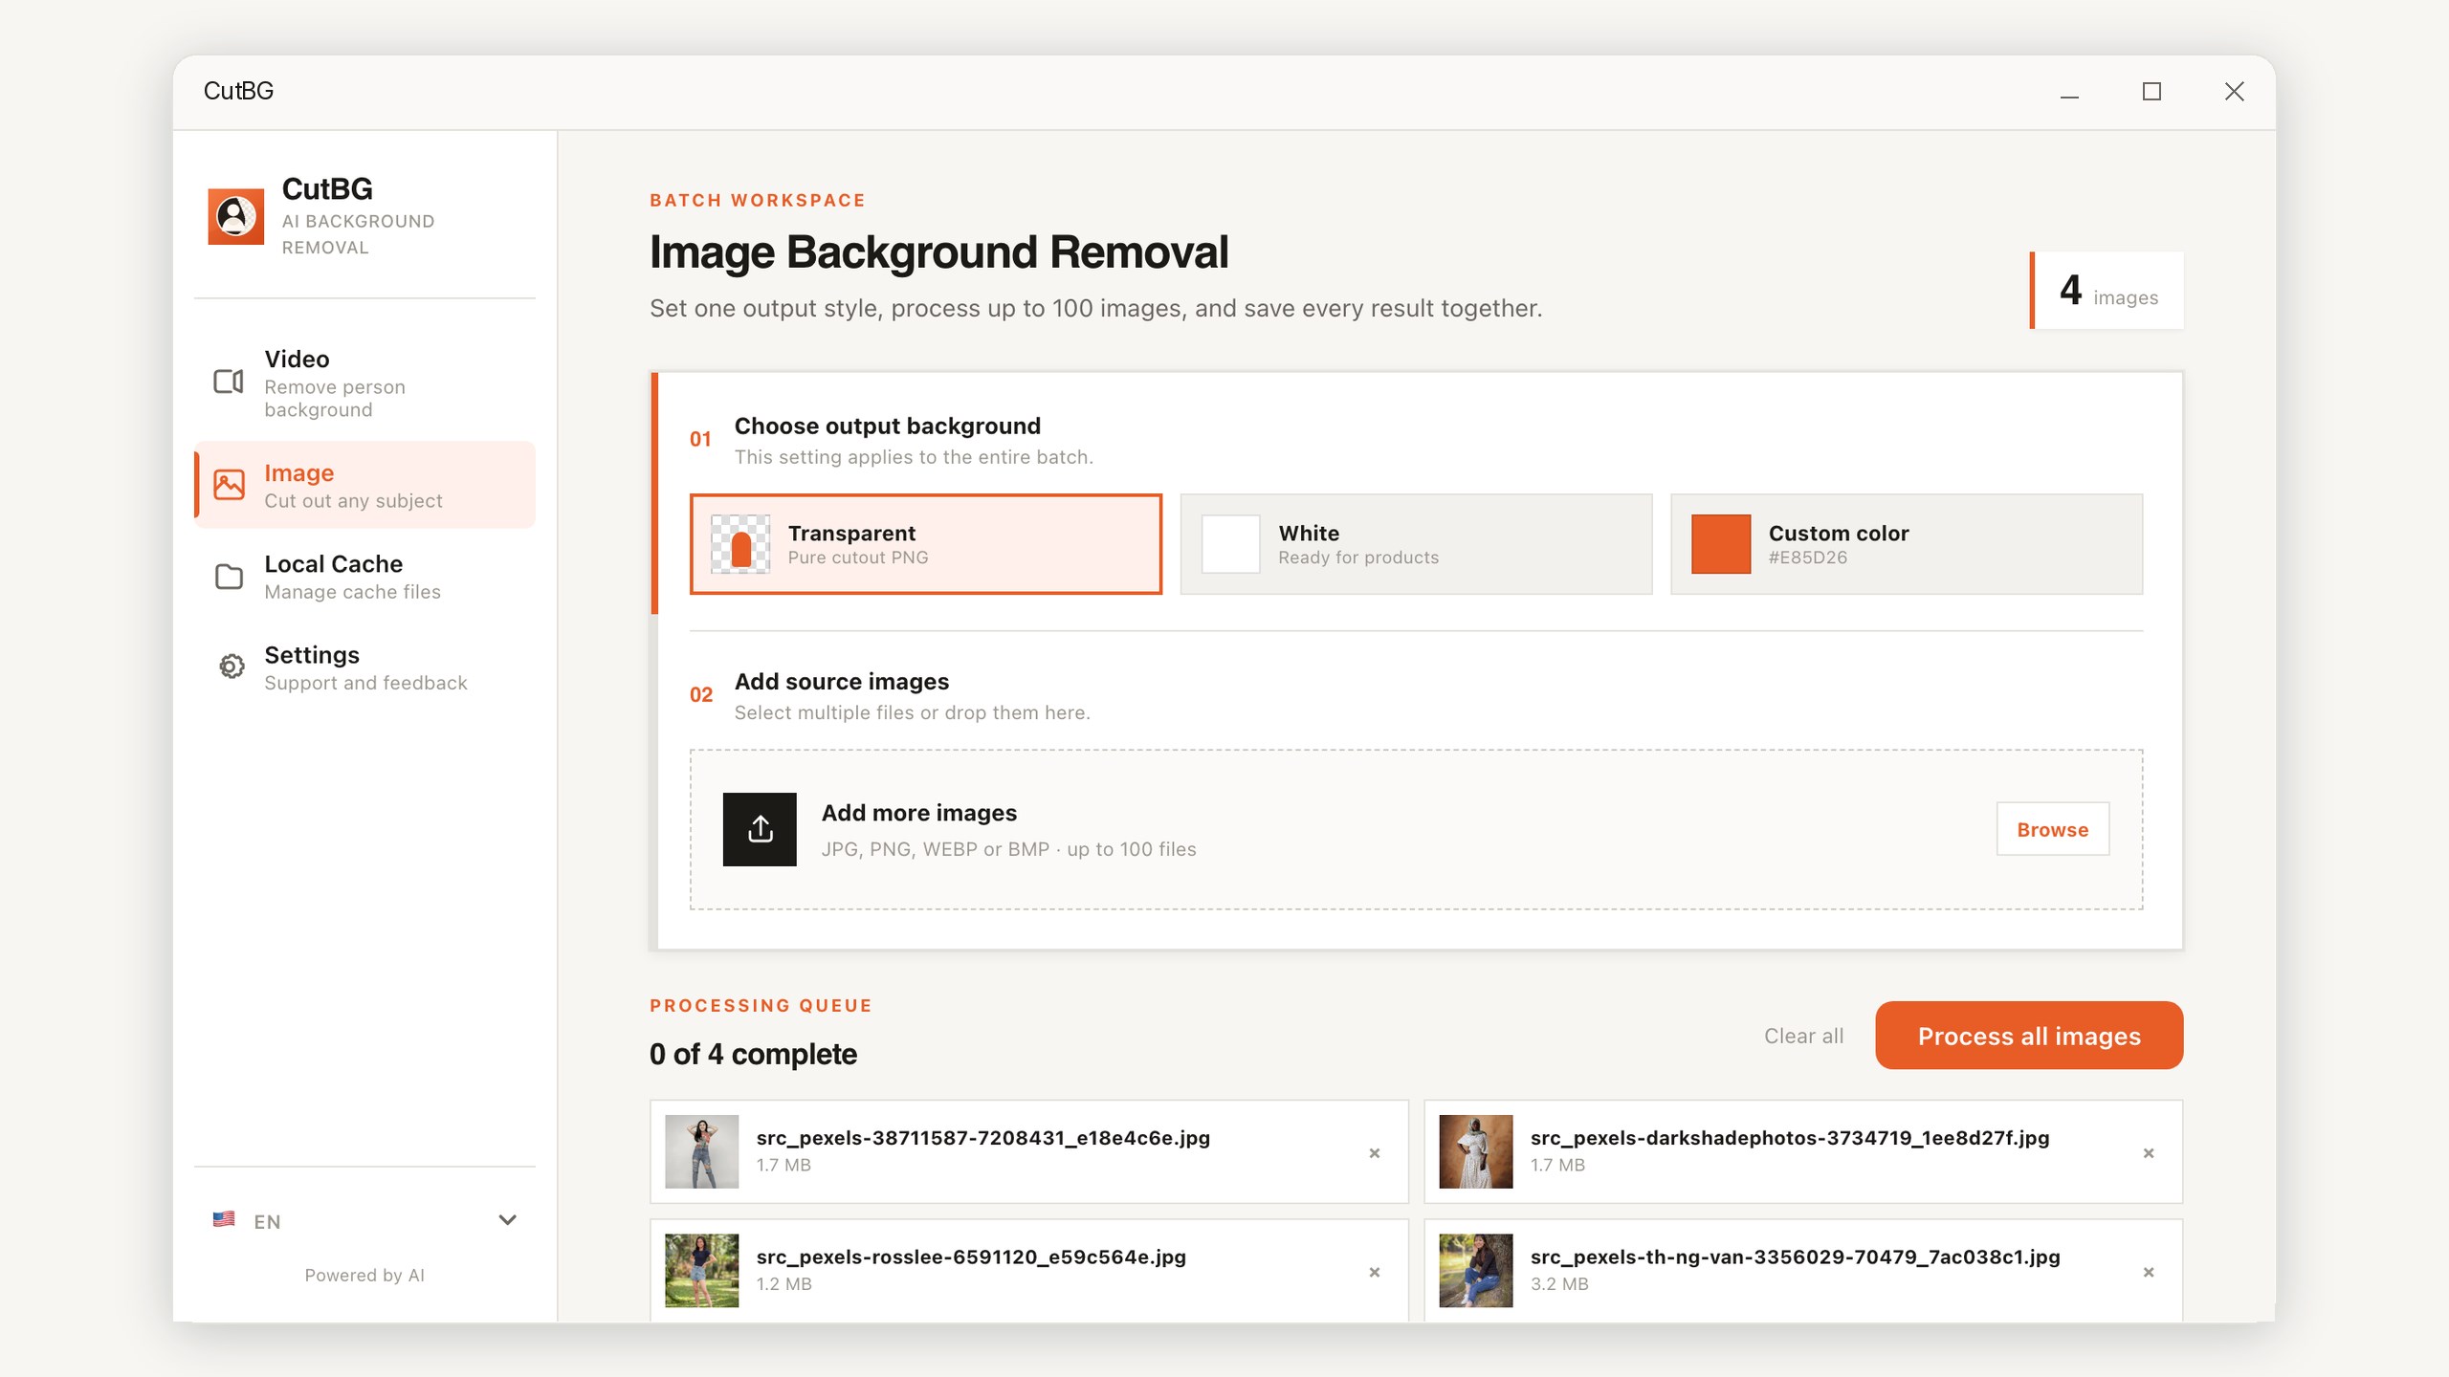Click 'BATCH WORKSPACE' label
The height and width of the screenshot is (1377, 2449).
758,200
